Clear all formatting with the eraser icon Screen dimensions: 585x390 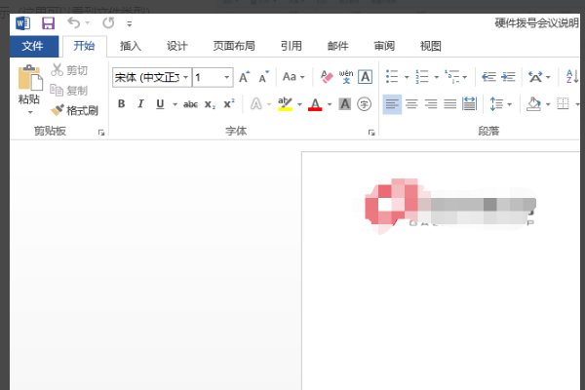pyautogui.click(x=327, y=77)
